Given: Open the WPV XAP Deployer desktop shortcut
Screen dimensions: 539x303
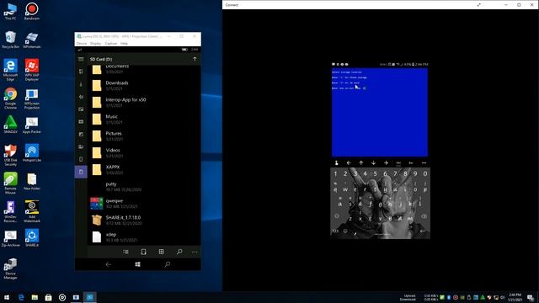Looking at the screenshot, I should (32, 70).
